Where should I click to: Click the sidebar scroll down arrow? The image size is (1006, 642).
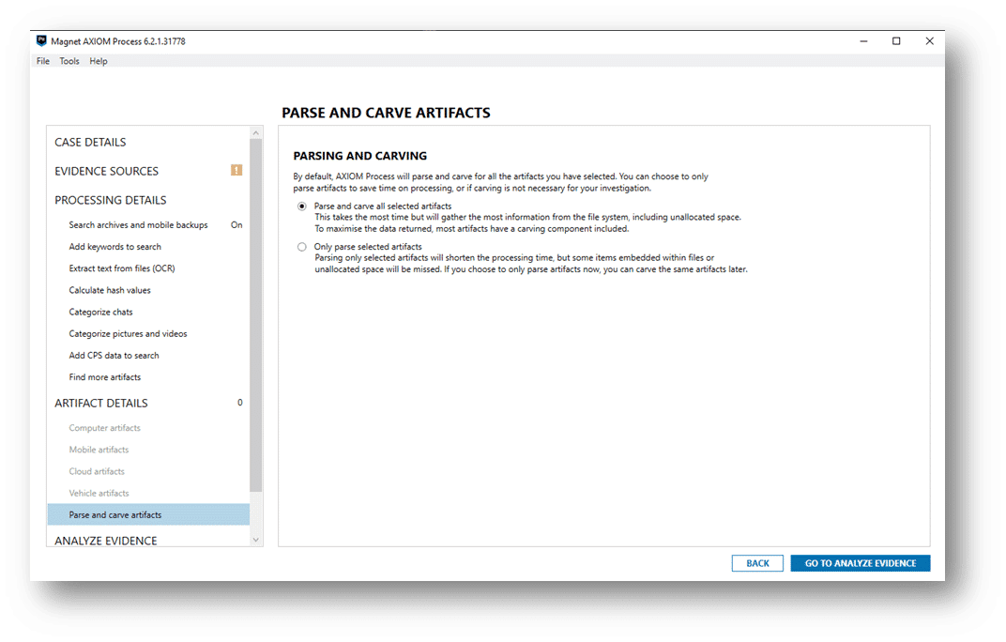point(256,540)
